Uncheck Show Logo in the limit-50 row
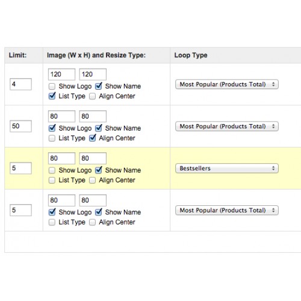 52,128
